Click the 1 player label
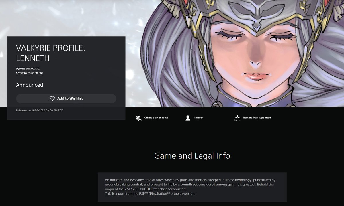344x206 pixels. pyautogui.click(x=198, y=118)
